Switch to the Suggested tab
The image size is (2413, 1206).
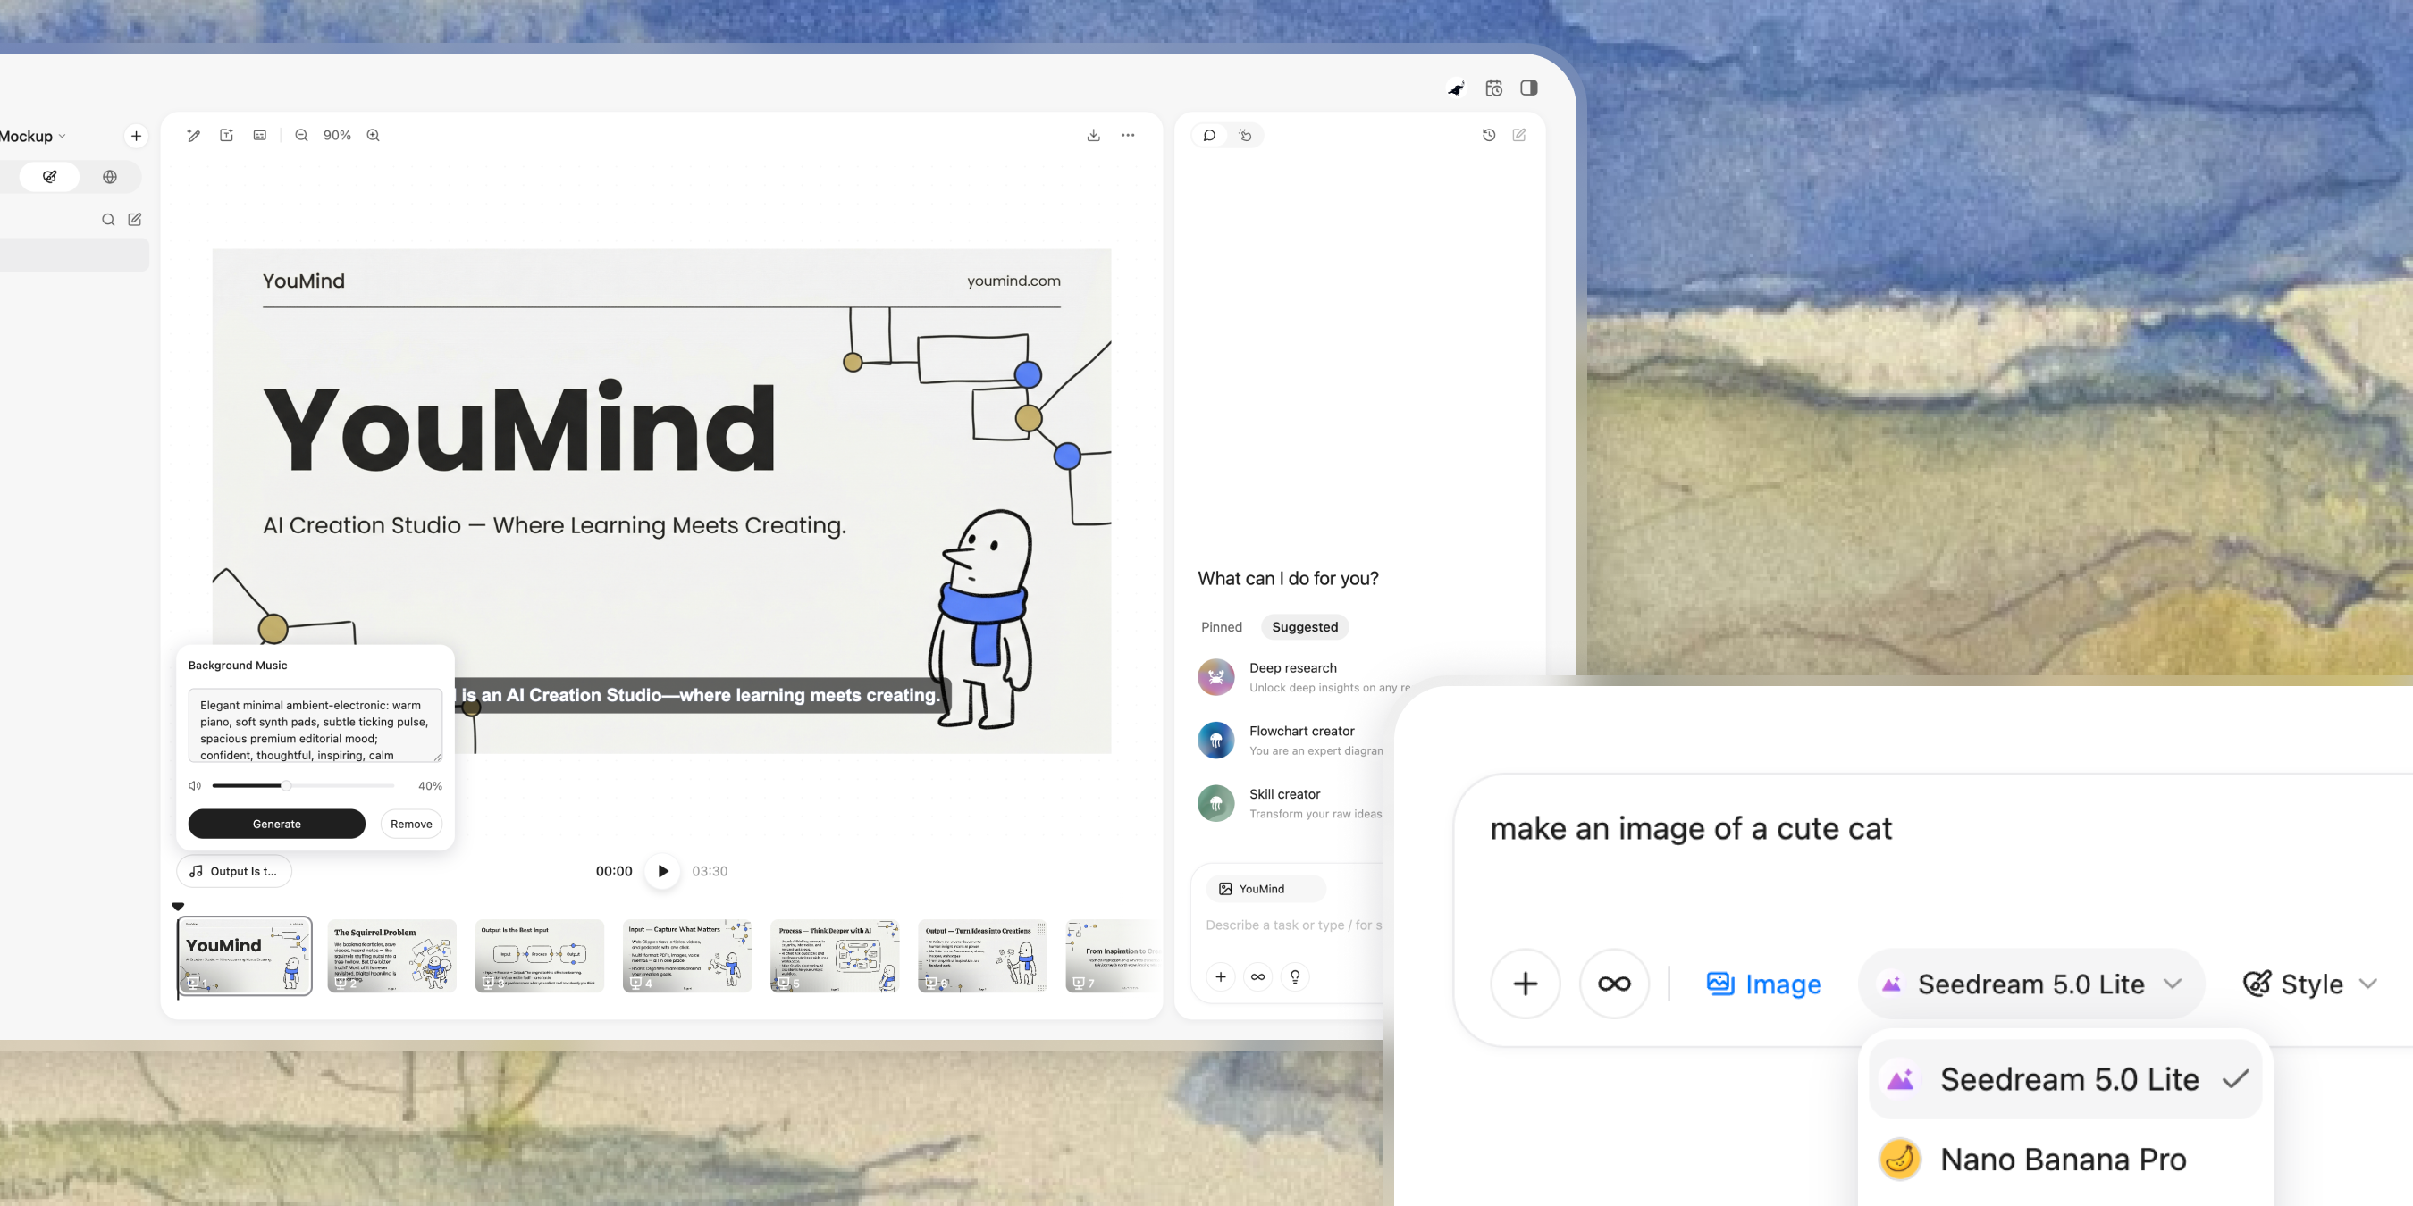click(1305, 627)
